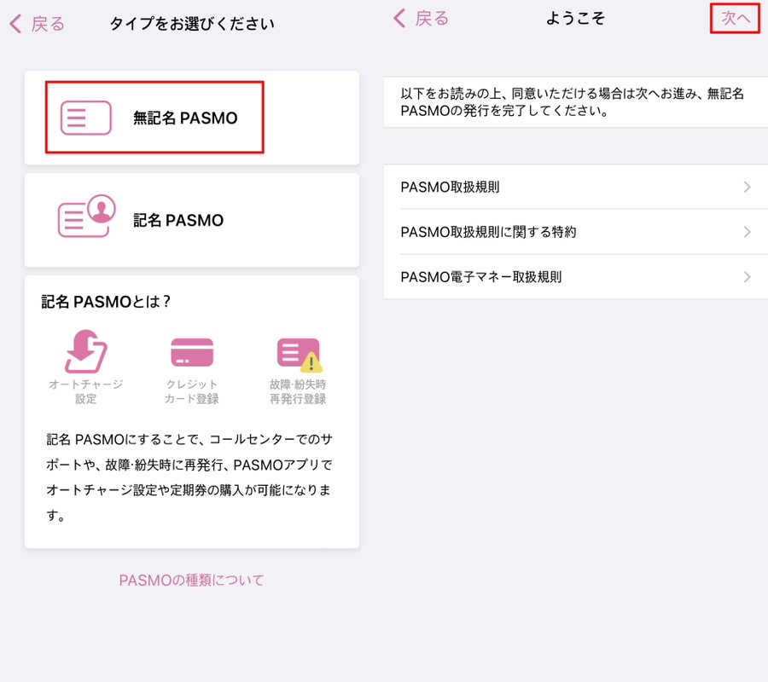This screenshot has height=682, width=768.
Task: Tap the タイプをお選びください title
Action: pyautogui.click(x=191, y=24)
